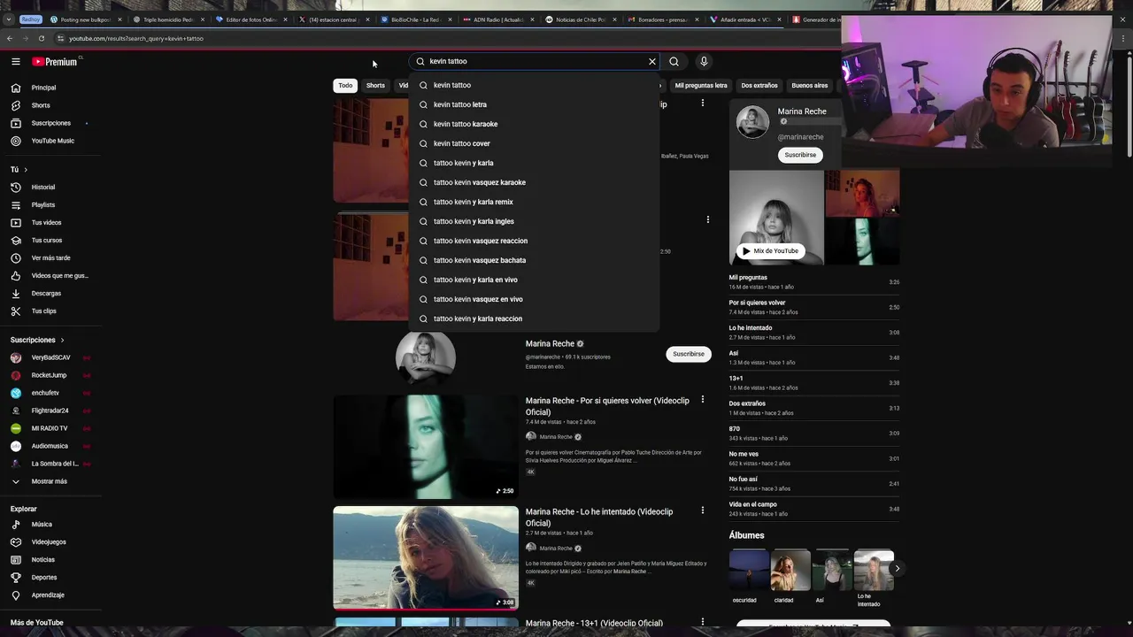Choose suggestion tattoo kevin y karla ingles

pos(534,221)
